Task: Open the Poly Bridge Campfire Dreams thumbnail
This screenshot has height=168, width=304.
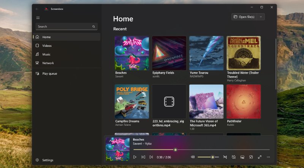Action: 132,101
